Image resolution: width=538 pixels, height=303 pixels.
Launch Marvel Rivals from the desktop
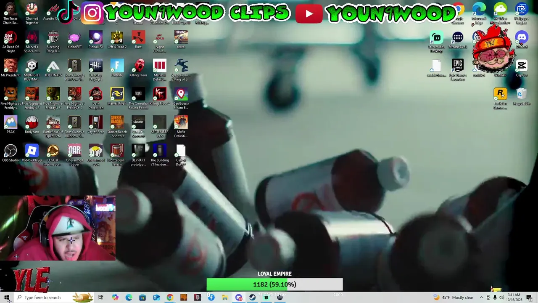[x=117, y=96]
